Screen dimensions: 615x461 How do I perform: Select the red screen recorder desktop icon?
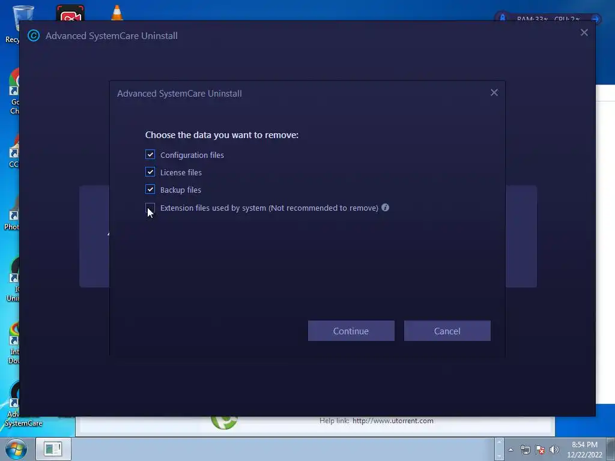(x=70, y=13)
